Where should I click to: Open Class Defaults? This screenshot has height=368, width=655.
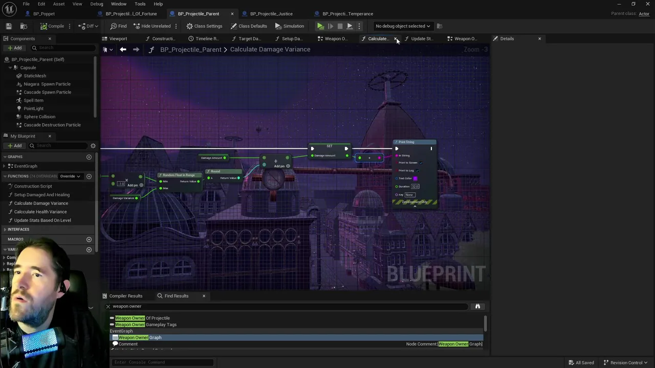point(249,26)
